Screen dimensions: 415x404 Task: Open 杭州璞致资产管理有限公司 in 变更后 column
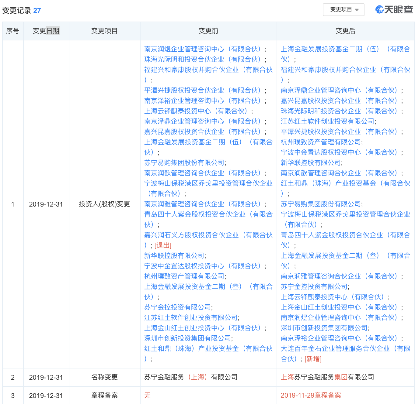pyautogui.click(x=321, y=142)
